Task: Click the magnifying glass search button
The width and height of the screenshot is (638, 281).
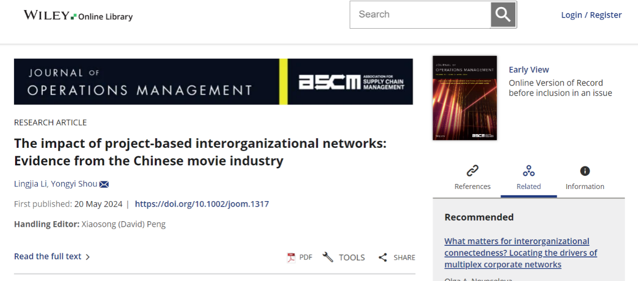Action: (x=503, y=15)
